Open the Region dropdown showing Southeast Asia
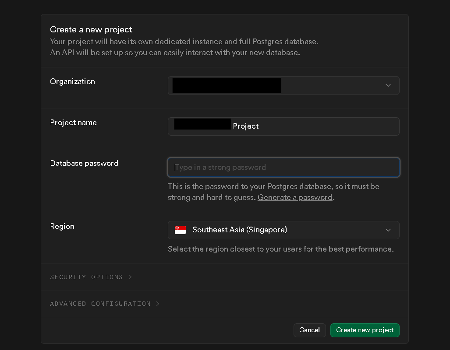 283,230
